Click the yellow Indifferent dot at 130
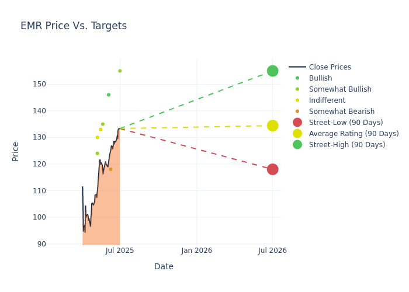This screenshot has width=409, height=292. (x=98, y=137)
